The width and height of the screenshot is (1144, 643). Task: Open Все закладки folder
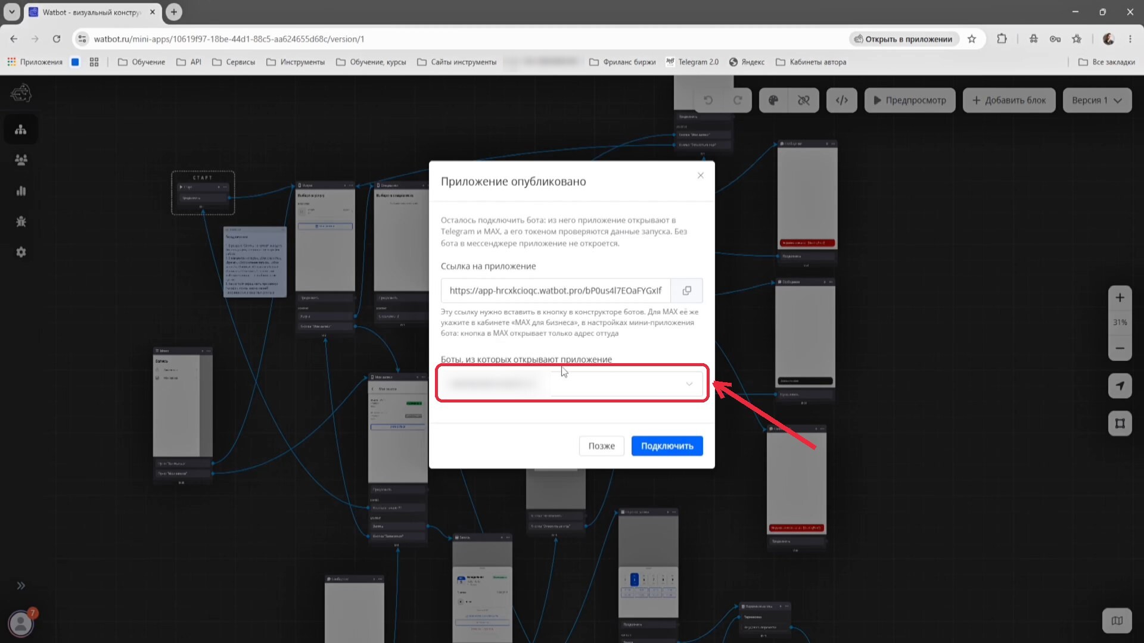click(1107, 62)
